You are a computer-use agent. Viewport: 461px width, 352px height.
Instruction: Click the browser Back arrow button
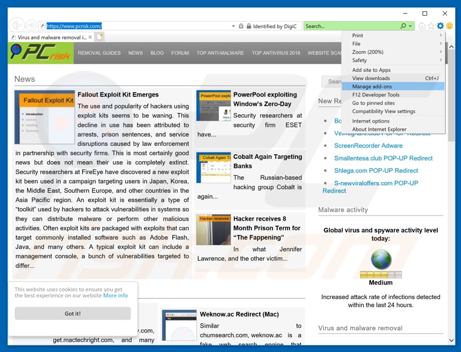pos(16,26)
